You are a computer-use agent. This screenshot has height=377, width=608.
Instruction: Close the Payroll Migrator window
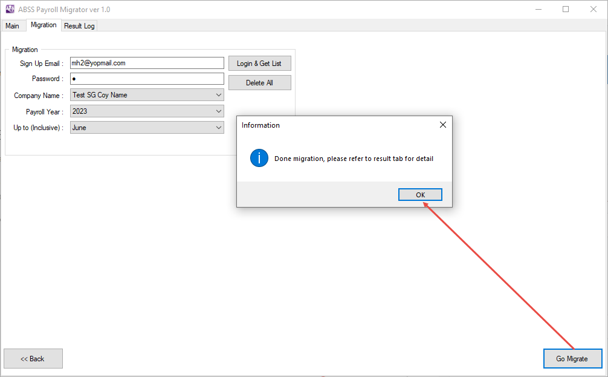coord(593,9)
